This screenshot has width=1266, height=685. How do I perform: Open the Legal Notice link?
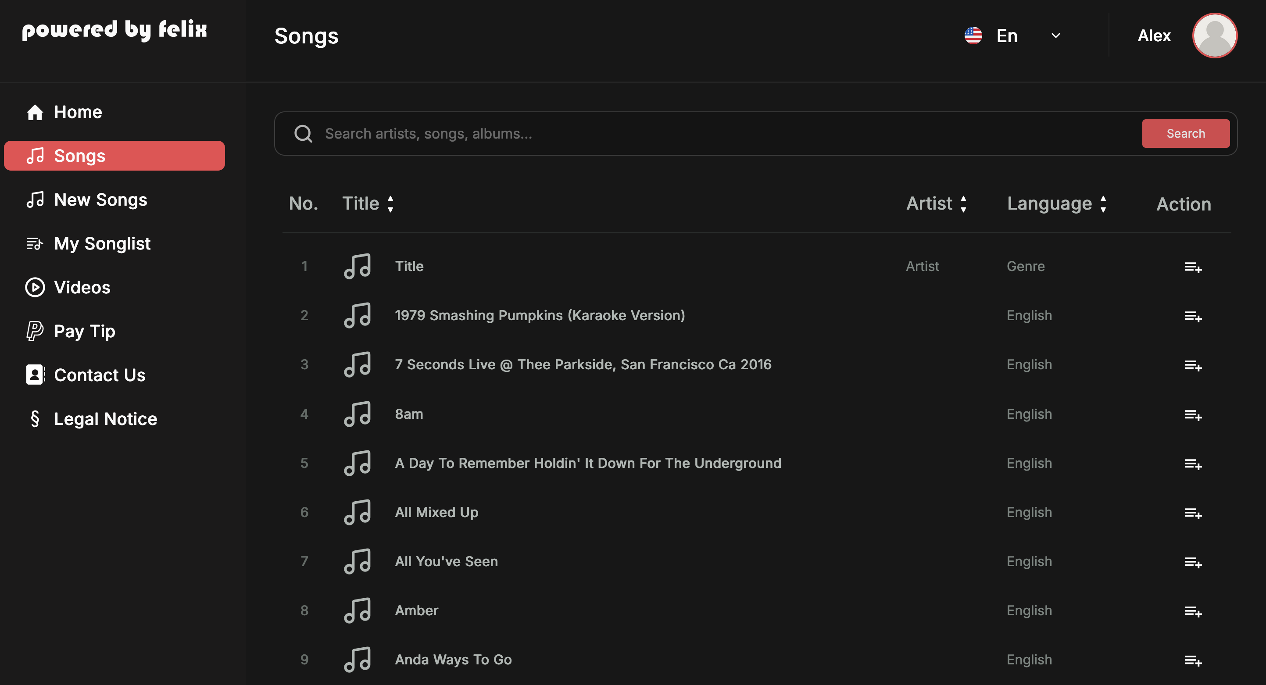tap(105, 419)
